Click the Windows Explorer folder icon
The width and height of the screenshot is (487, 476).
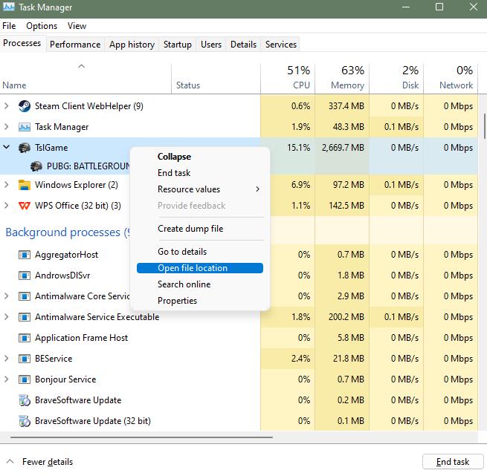[25, 185]
